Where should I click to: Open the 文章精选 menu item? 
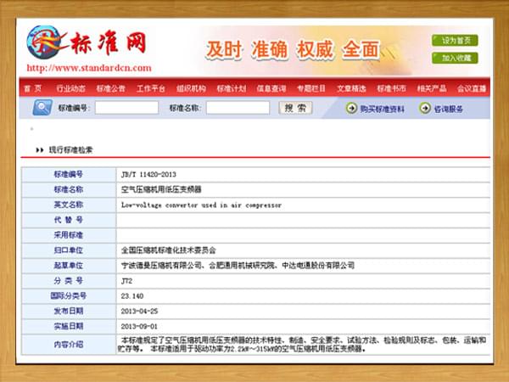tap(351, 88)
